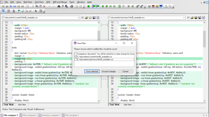The height and width of the screenshot is (117, 209).
Task: Go to Next Difference green arrow
Action: tap(103, 6)
